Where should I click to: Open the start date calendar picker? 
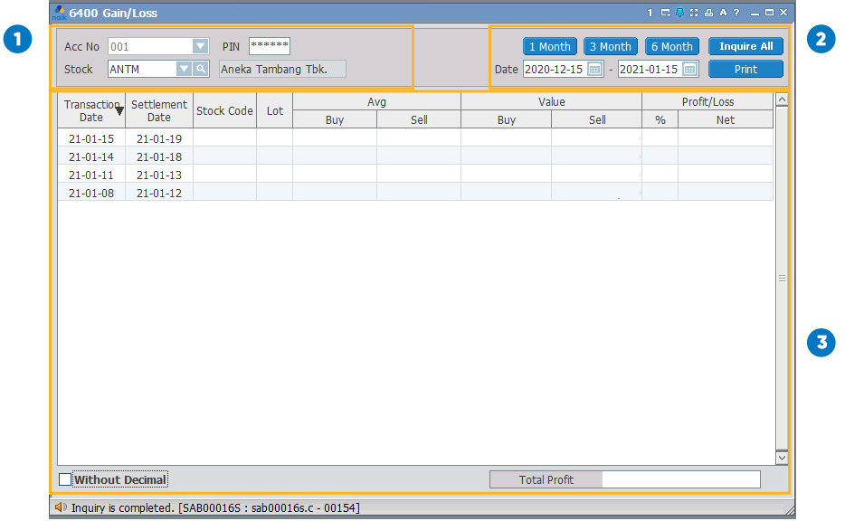(x=594, y=70)
